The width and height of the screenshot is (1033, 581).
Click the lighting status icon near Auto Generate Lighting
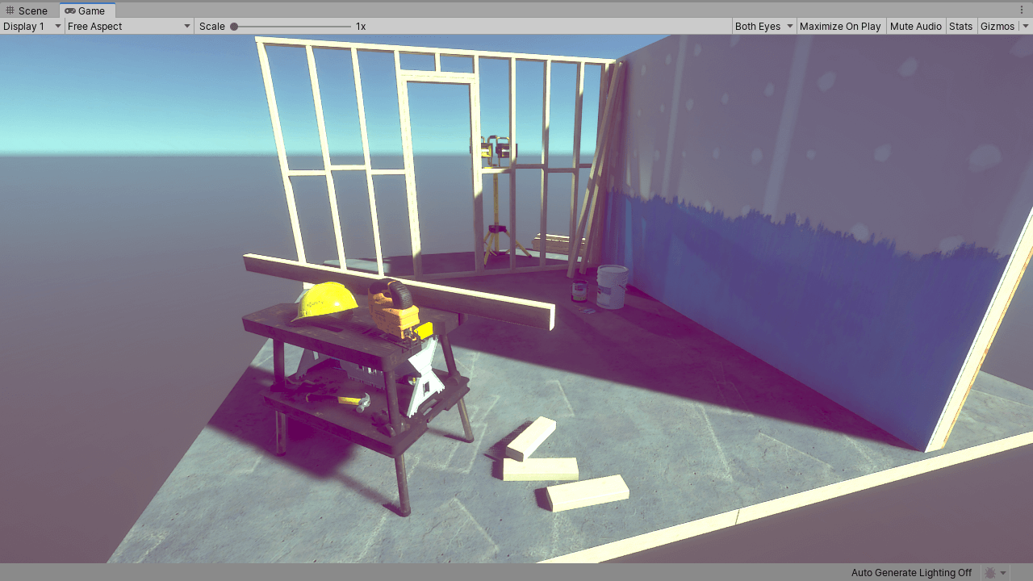989,573
